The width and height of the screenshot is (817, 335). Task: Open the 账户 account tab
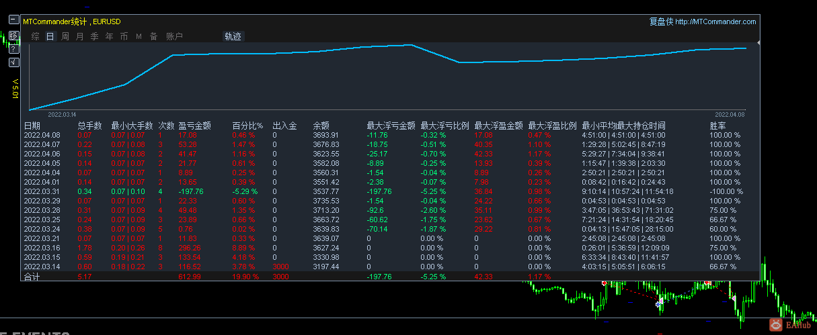click(174, 37)
